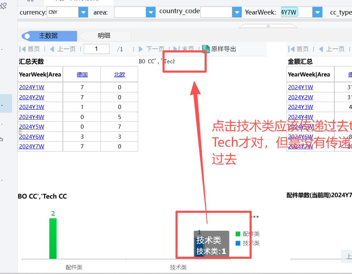Open the 2024Y4W link in 汇总天数
The height and width of the screenshot is (274, 352).
tap(31, 117)
